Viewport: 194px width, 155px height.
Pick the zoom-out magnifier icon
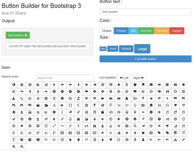22,146
